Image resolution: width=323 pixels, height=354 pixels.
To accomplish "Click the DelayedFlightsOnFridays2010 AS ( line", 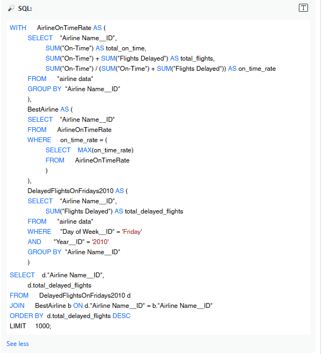I will [x=78, y=191].
